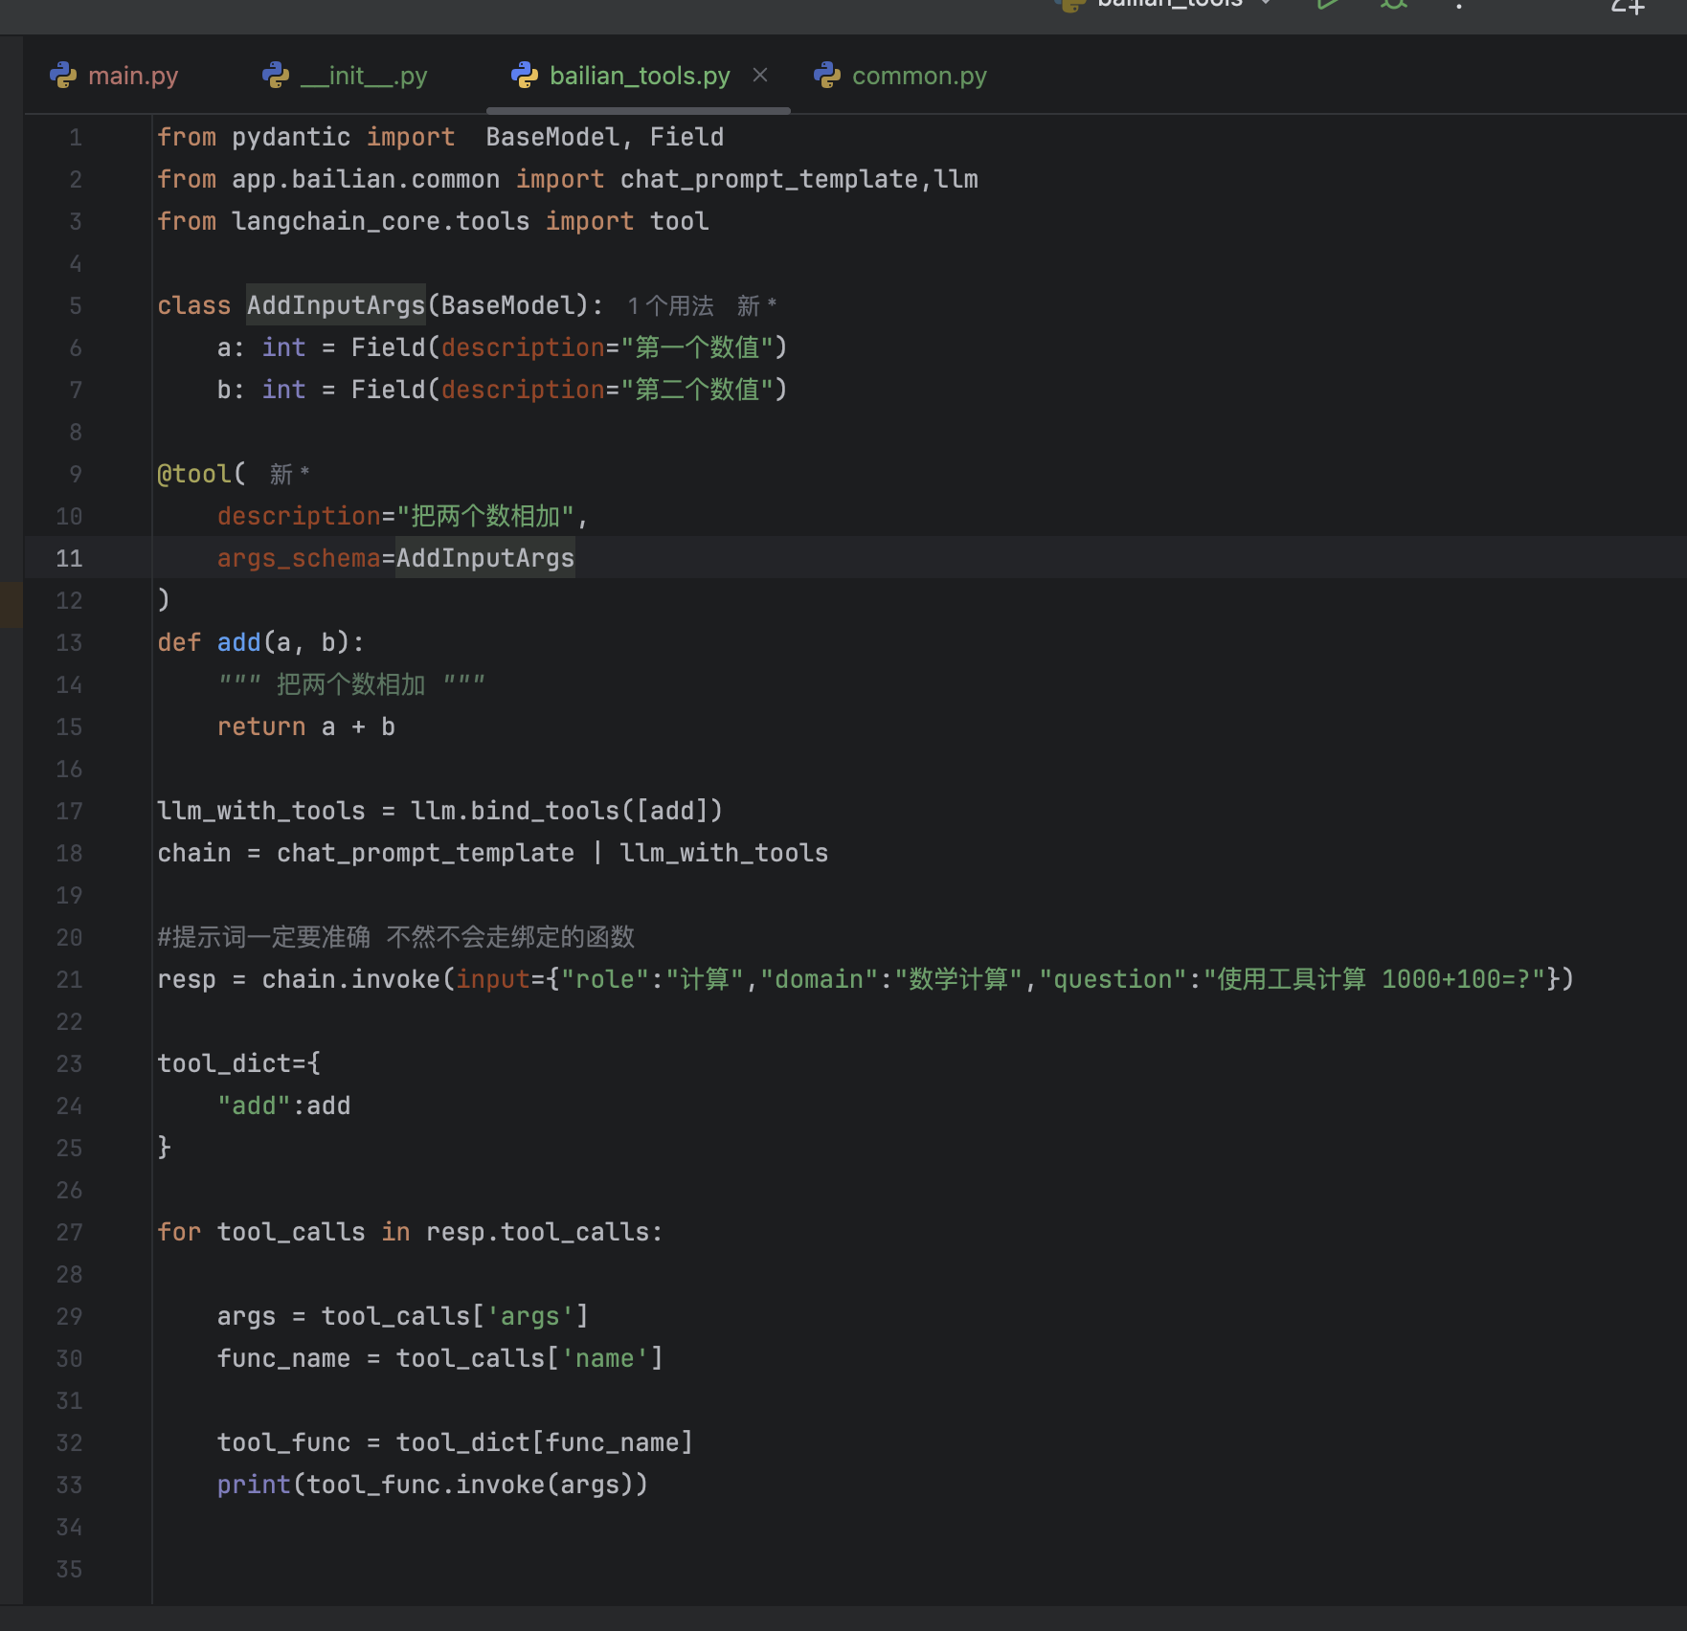The height and width of the screenshot is (1631, 1687).
Task: Click line number 21 in the gutter
Action: pos(69,979)
